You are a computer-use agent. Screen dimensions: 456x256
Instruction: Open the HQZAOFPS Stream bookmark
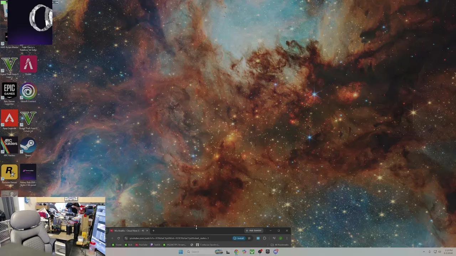pyautogui.click(x=175, y=245)
